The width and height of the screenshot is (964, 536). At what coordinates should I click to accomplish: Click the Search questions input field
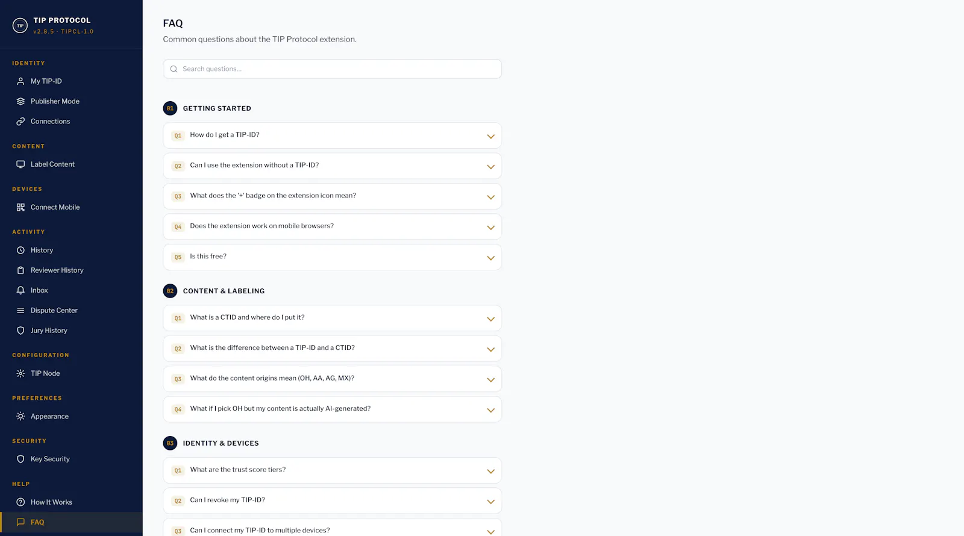pyautogui.click(x=332, y=69)
